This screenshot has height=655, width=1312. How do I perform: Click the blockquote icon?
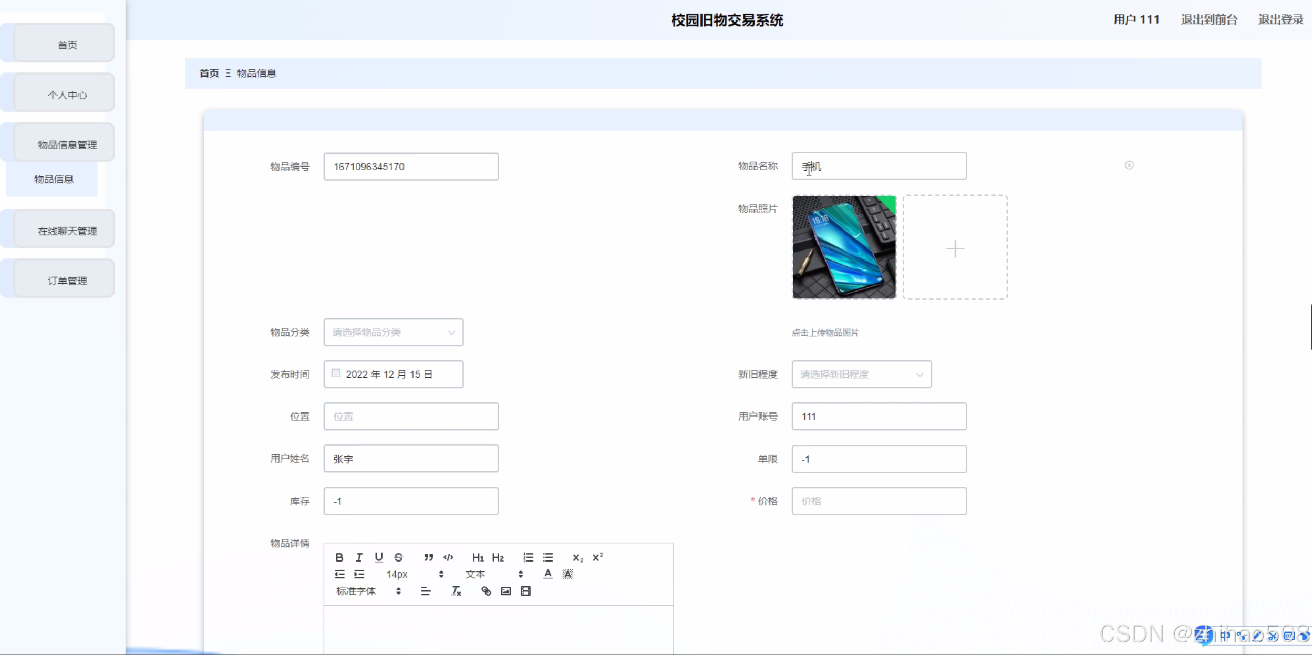pyautogui.click(x=428, y=557)
